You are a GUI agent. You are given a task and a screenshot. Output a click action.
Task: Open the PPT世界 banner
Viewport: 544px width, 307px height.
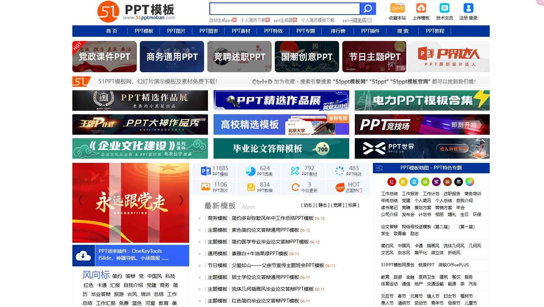tap(422, 148)
